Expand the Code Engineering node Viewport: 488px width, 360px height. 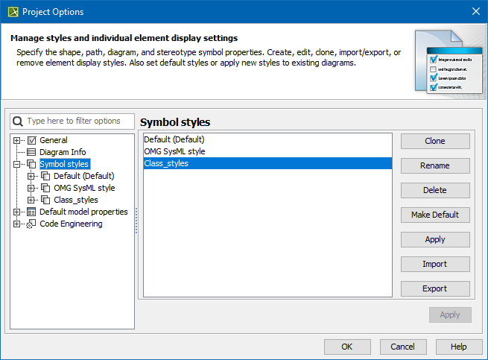pyautogui.click(x=17, y=224)
